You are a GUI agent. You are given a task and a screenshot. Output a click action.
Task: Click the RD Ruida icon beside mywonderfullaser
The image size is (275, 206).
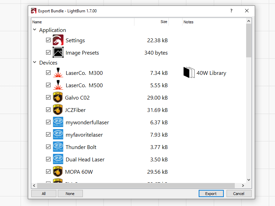(x=58, y=123)
